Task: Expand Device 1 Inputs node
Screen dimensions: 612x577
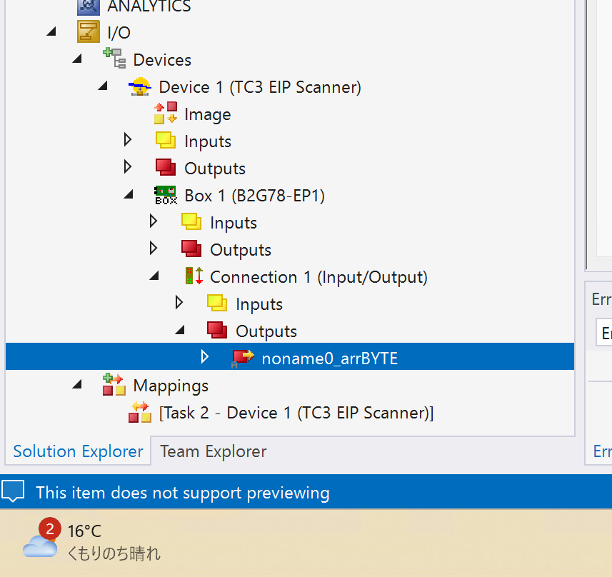Action: pos(128,141)
